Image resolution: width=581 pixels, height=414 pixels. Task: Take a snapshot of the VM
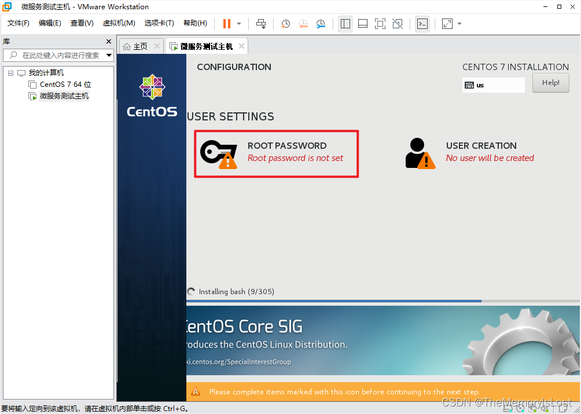coord(285,24)
